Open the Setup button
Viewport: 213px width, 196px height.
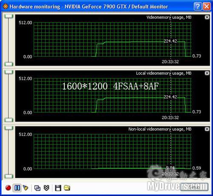click(x=194, y=187)
